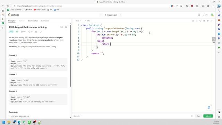Click the scroll-down arrow of the description panel
The height and width of the screenshot is (125, 222).
pyautogui.click(x=70, y=117)
